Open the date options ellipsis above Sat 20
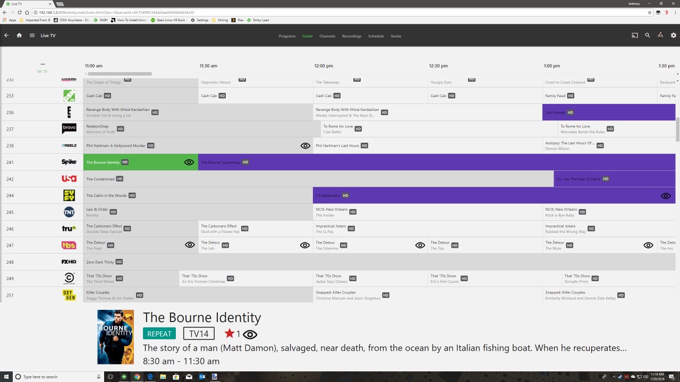Screen dimensions: 680x382 click(x=42, y=64)
